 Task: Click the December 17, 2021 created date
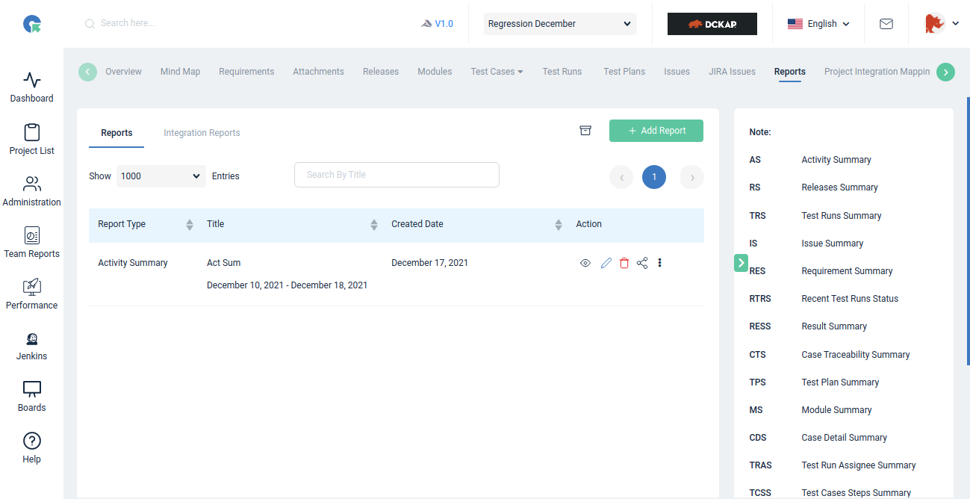pos(429,263)
